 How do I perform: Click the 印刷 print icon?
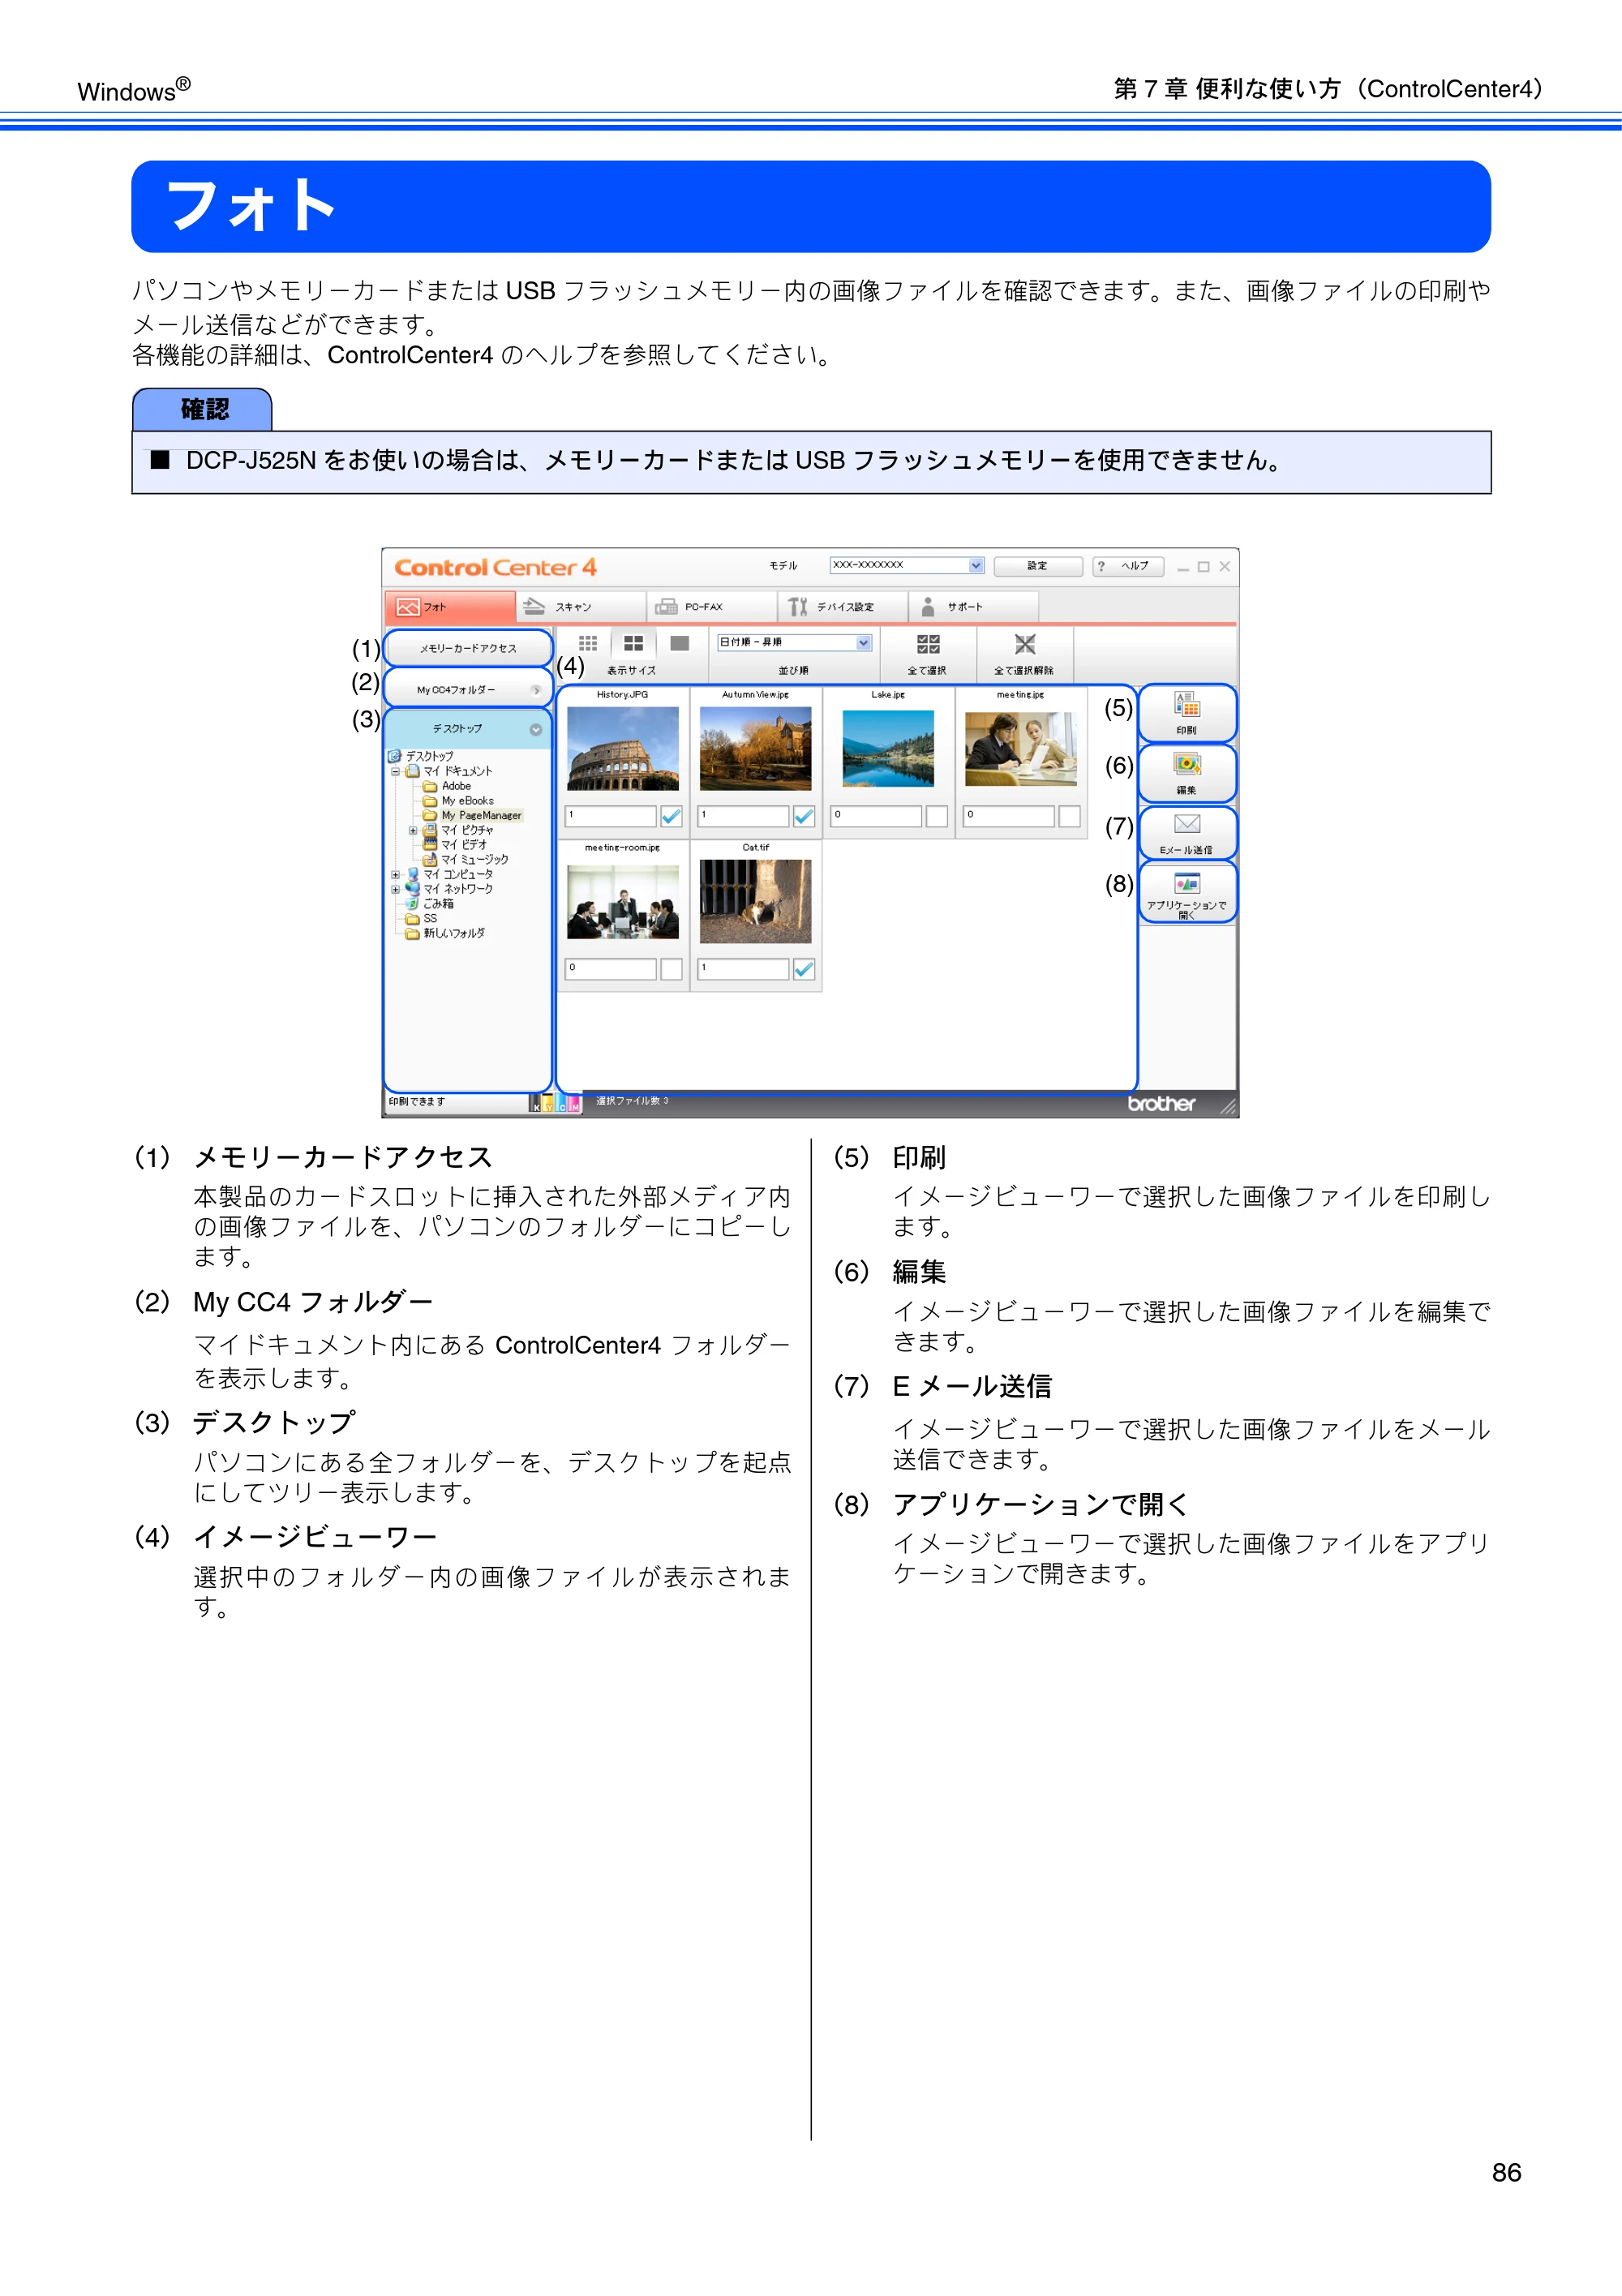(x=1187, y=705)
